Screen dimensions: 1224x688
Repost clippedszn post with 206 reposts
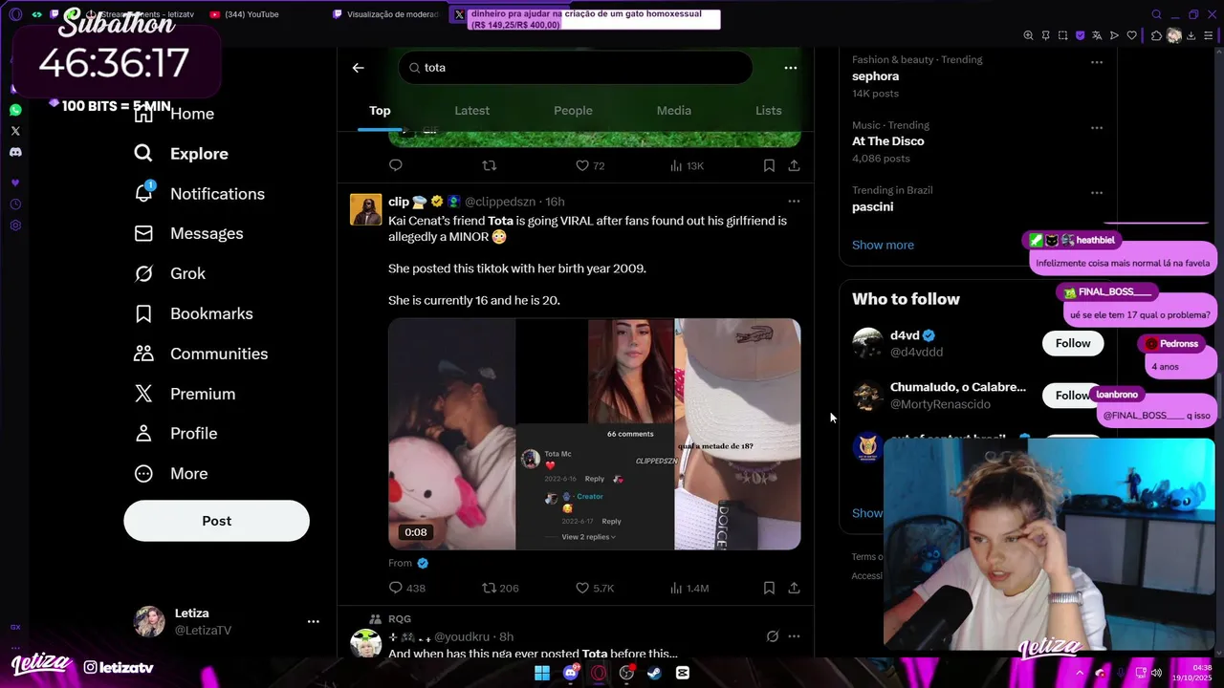pyautogui.click(x=499, y=588)
